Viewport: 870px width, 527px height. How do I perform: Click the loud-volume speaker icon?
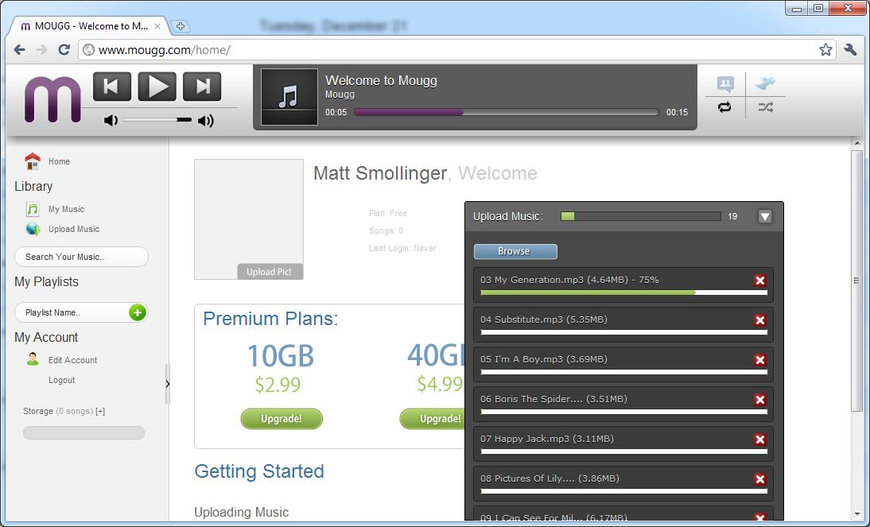(x=206, y=120)
